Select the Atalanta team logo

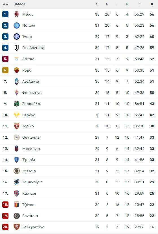coord(17,81)
